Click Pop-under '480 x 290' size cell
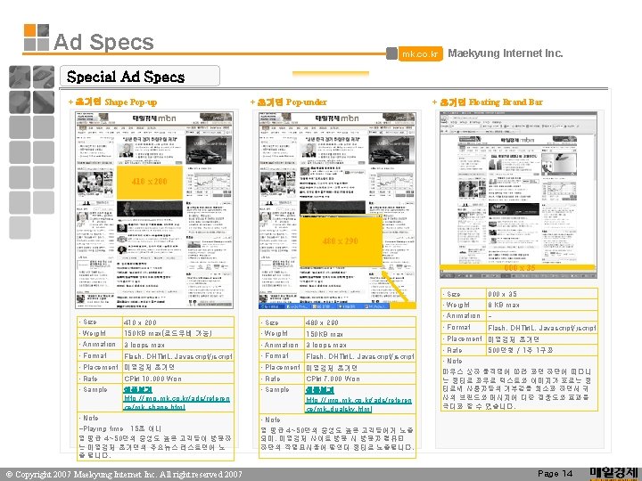Viewport: 642px width, 481px height. [360, 322]
